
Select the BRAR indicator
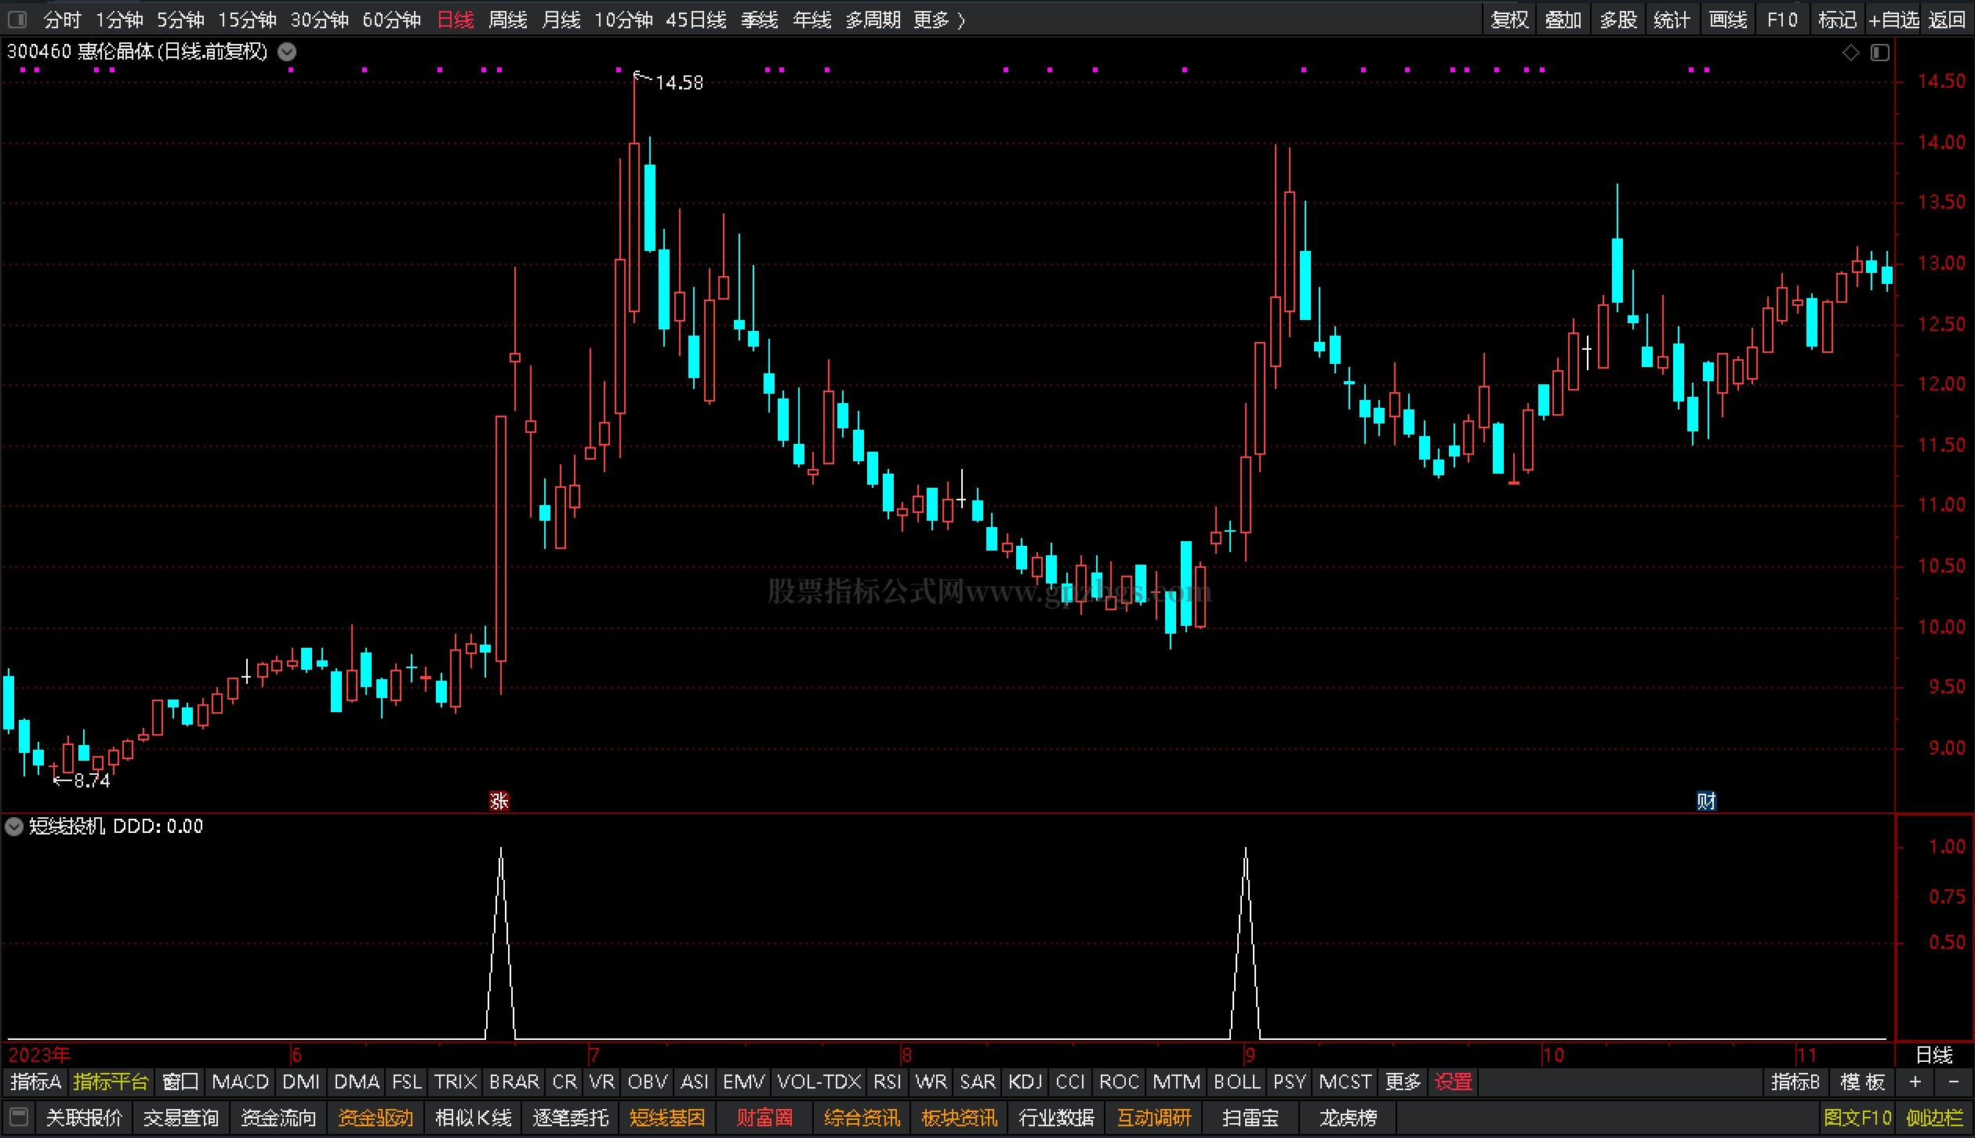514,1082
